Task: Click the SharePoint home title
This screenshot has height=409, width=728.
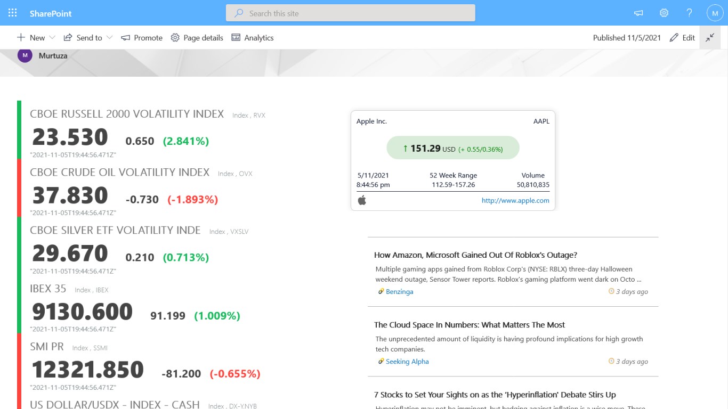Action: [x=51, y=13]
